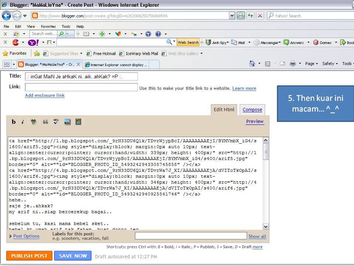
Task: Click the Quick Tabs grid icon
Action: 7,64
